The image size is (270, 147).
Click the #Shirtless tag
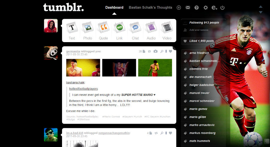[83, 120]
